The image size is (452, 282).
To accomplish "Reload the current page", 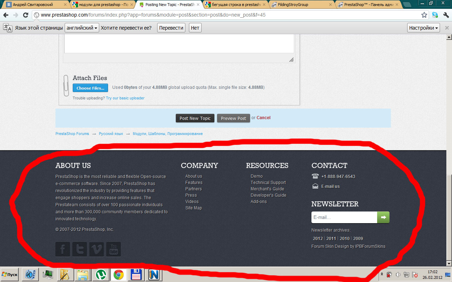I will (25, 15).
